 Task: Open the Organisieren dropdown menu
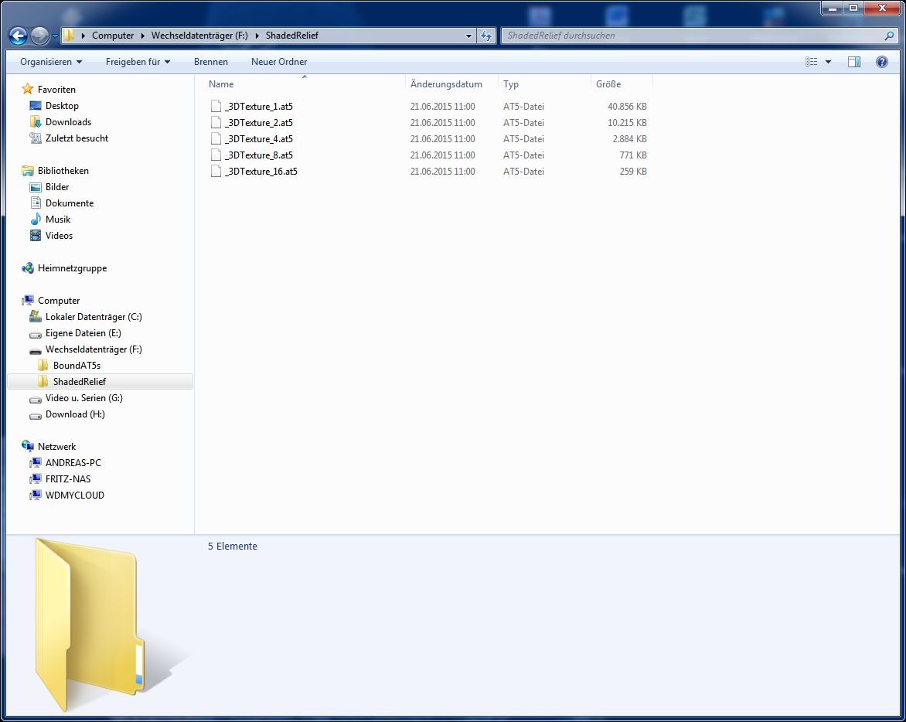(51, 62)
